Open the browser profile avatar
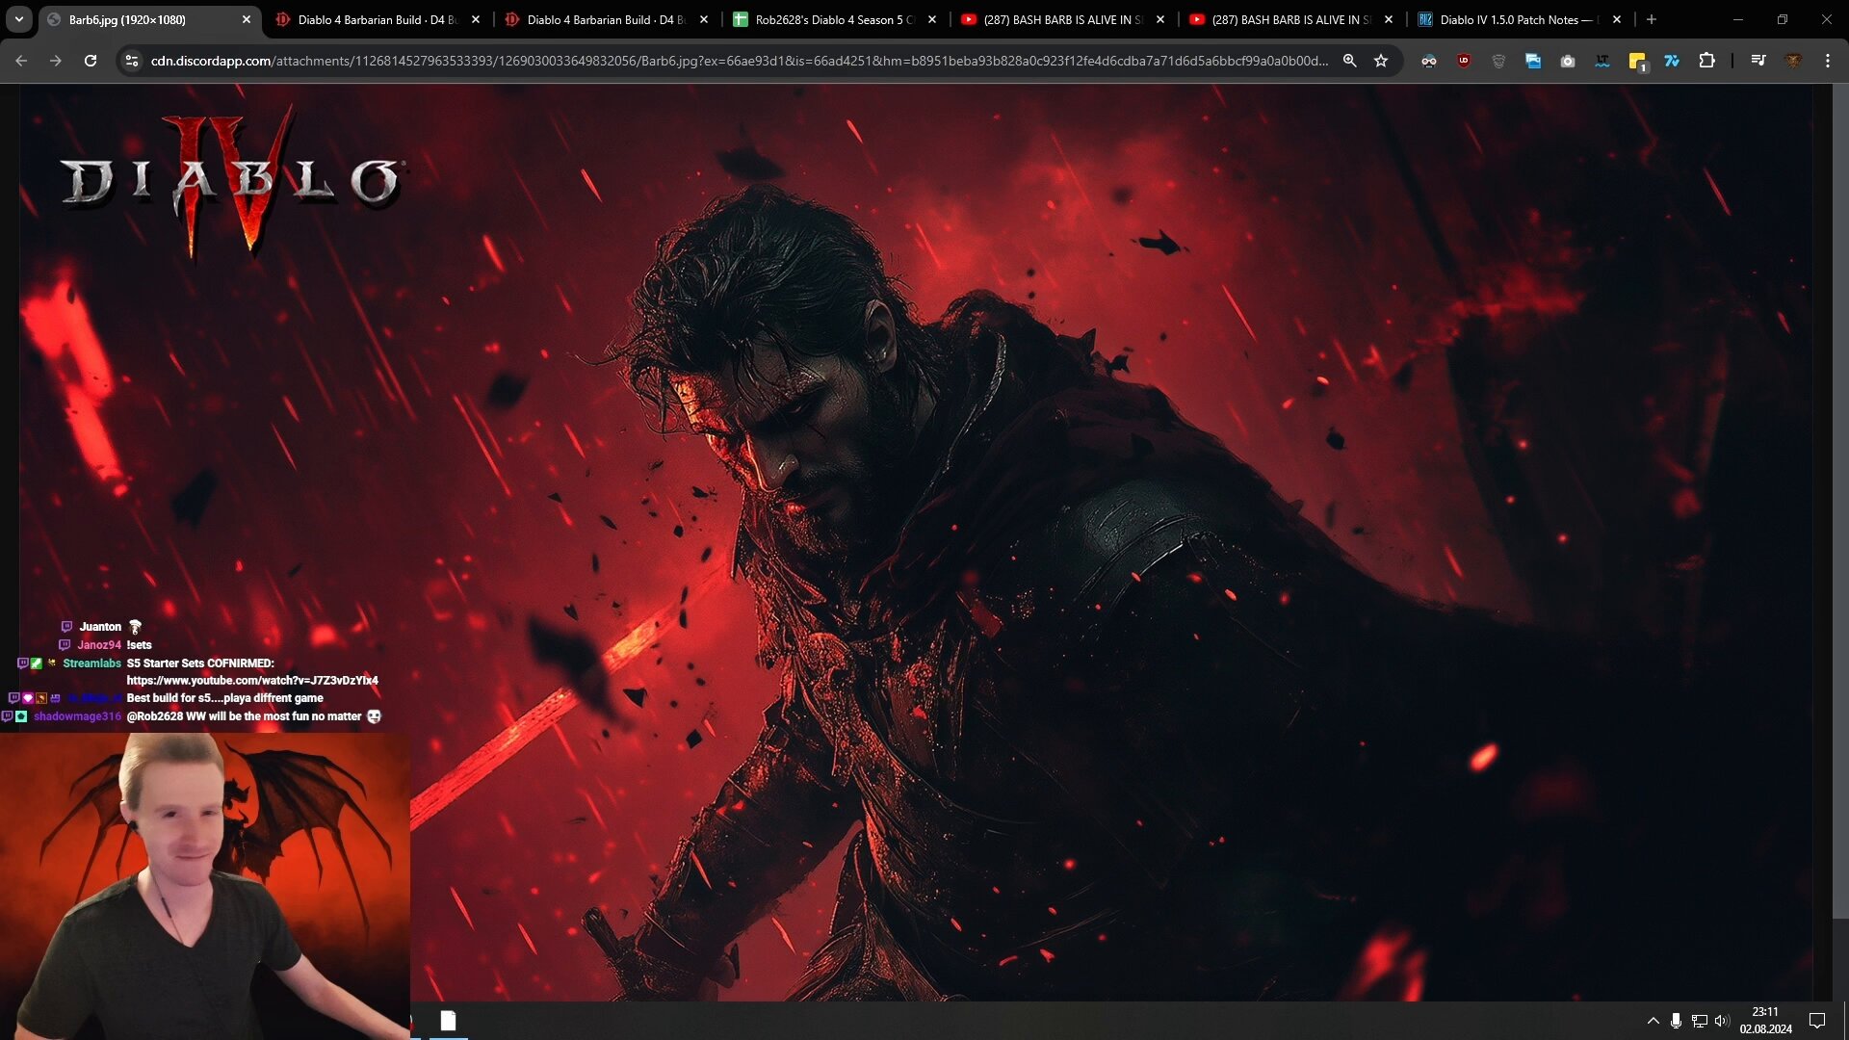Image resolution: width=1849 pixels, height=1040 pixels. [x=1793, y=61]
